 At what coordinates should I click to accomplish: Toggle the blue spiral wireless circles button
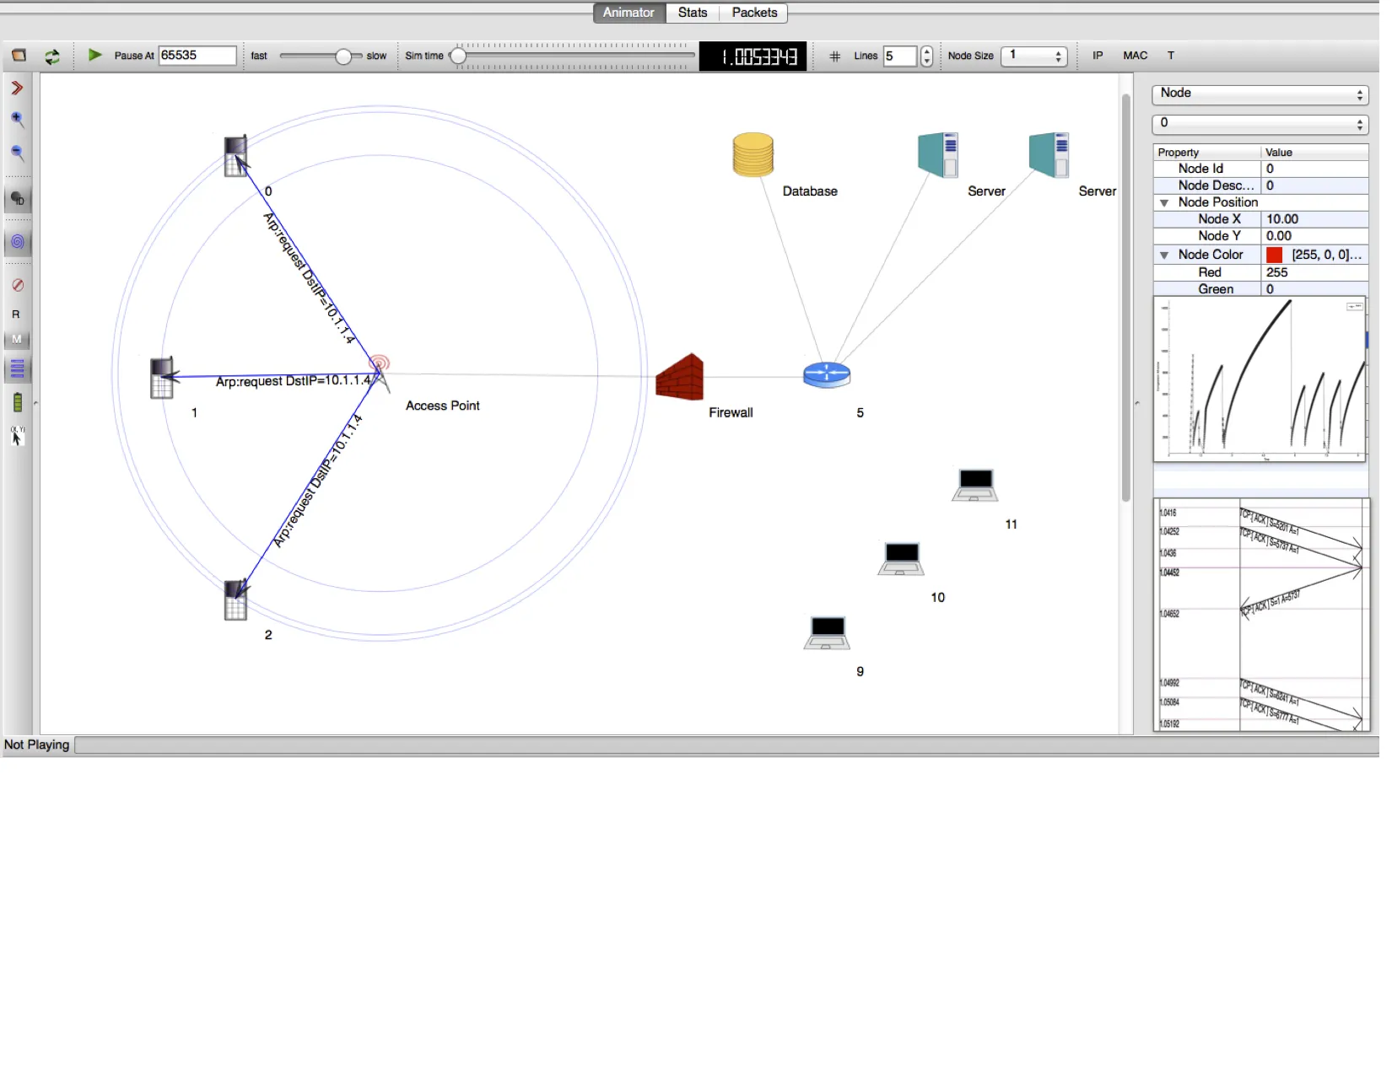click(x=18, y=244)
